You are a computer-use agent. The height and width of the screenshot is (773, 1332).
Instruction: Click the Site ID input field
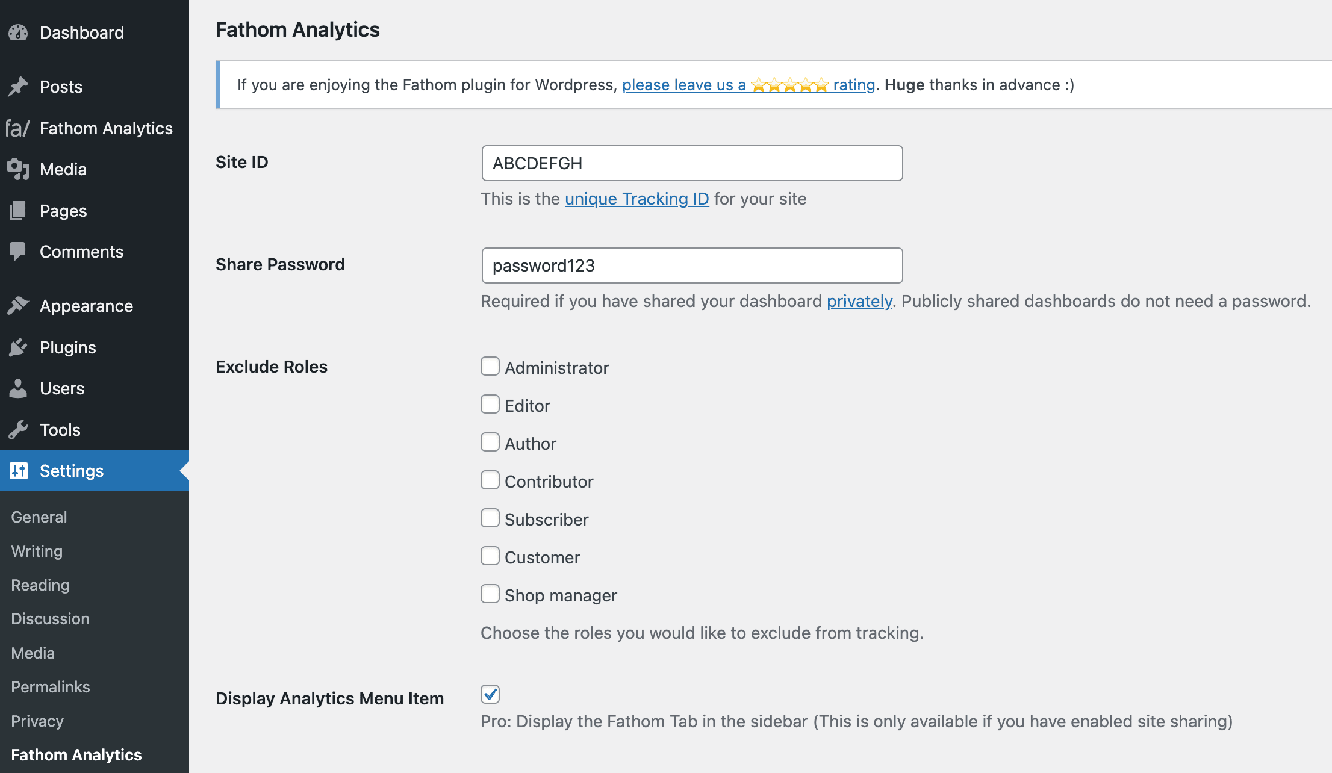click(691, 163)
